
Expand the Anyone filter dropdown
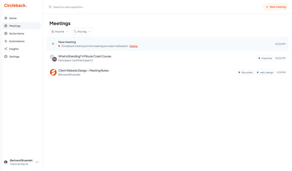(60, 32)
